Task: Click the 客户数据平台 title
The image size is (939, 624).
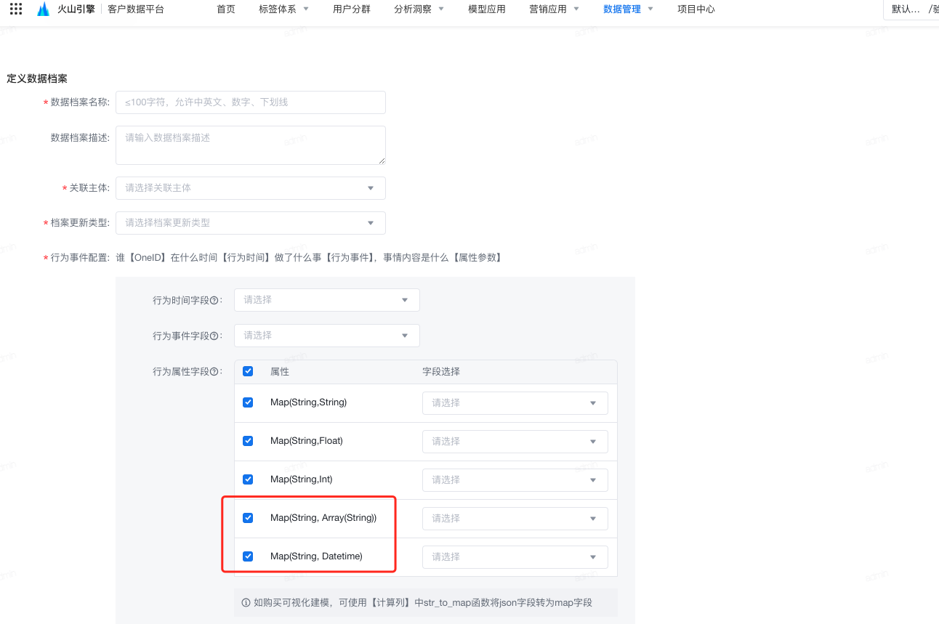Action: [136, 9]
